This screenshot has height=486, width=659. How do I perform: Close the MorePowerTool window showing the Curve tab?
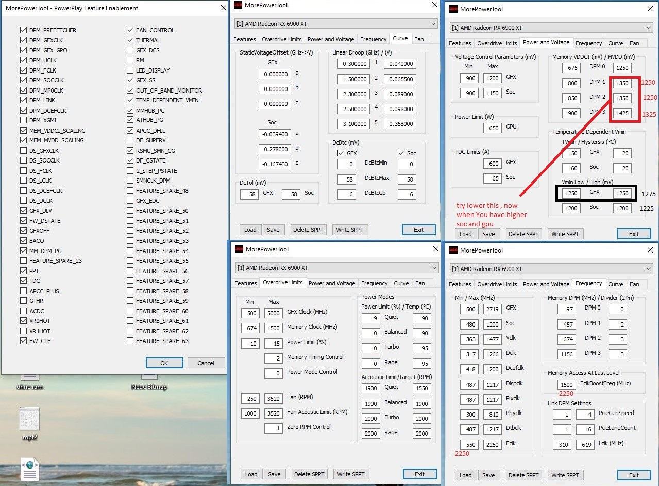point(434,5)
